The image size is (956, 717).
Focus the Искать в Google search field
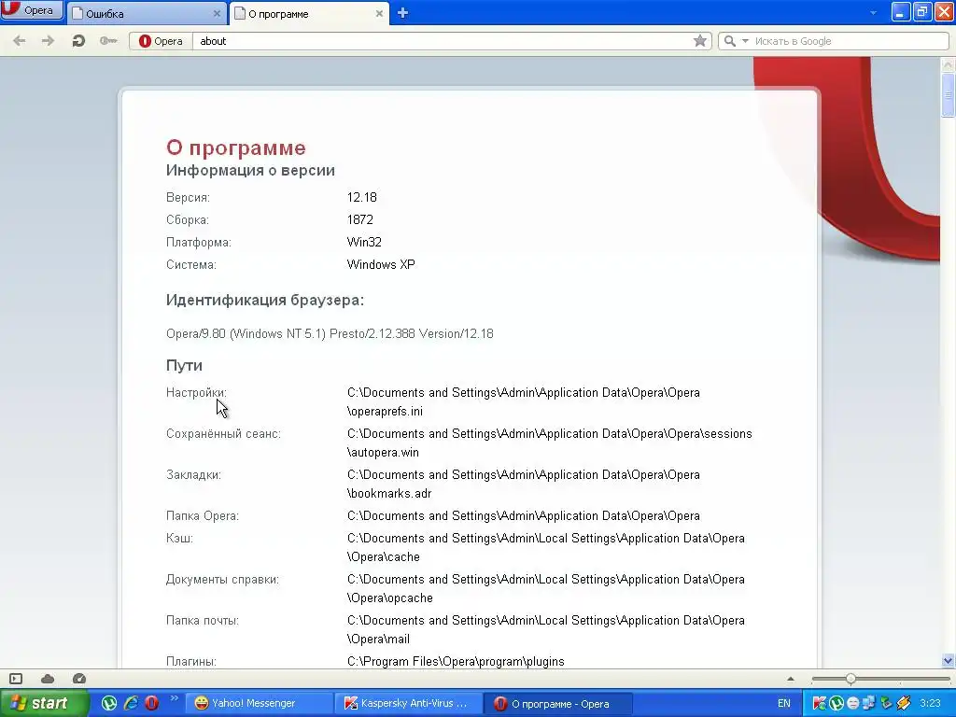tap(850, 41)
